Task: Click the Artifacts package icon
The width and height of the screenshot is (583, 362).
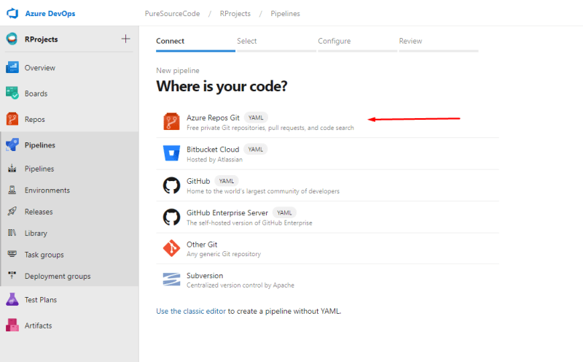Action: [x=12, y=325]
